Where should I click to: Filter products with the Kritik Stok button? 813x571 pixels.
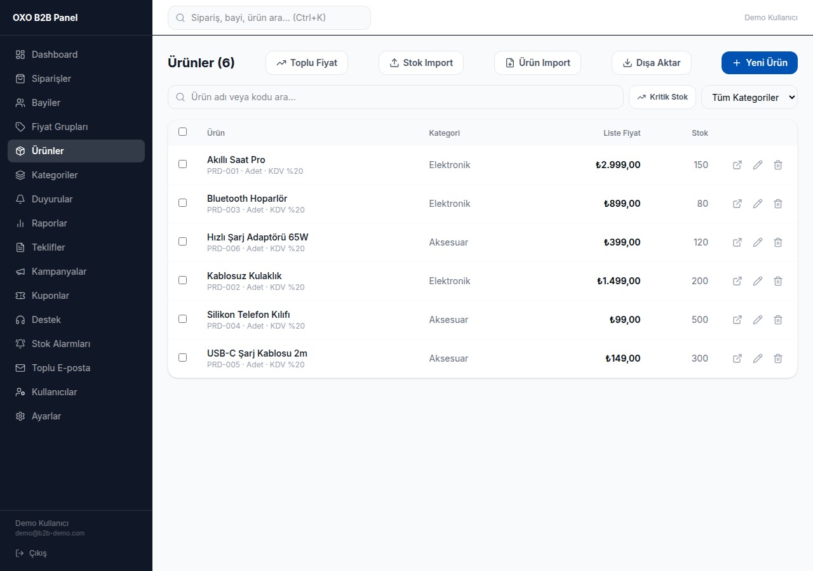click(662, 97)
